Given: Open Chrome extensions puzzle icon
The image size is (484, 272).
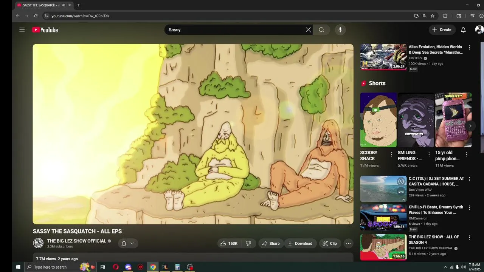Looking at the screenshot, I should (x=445, y=16).
